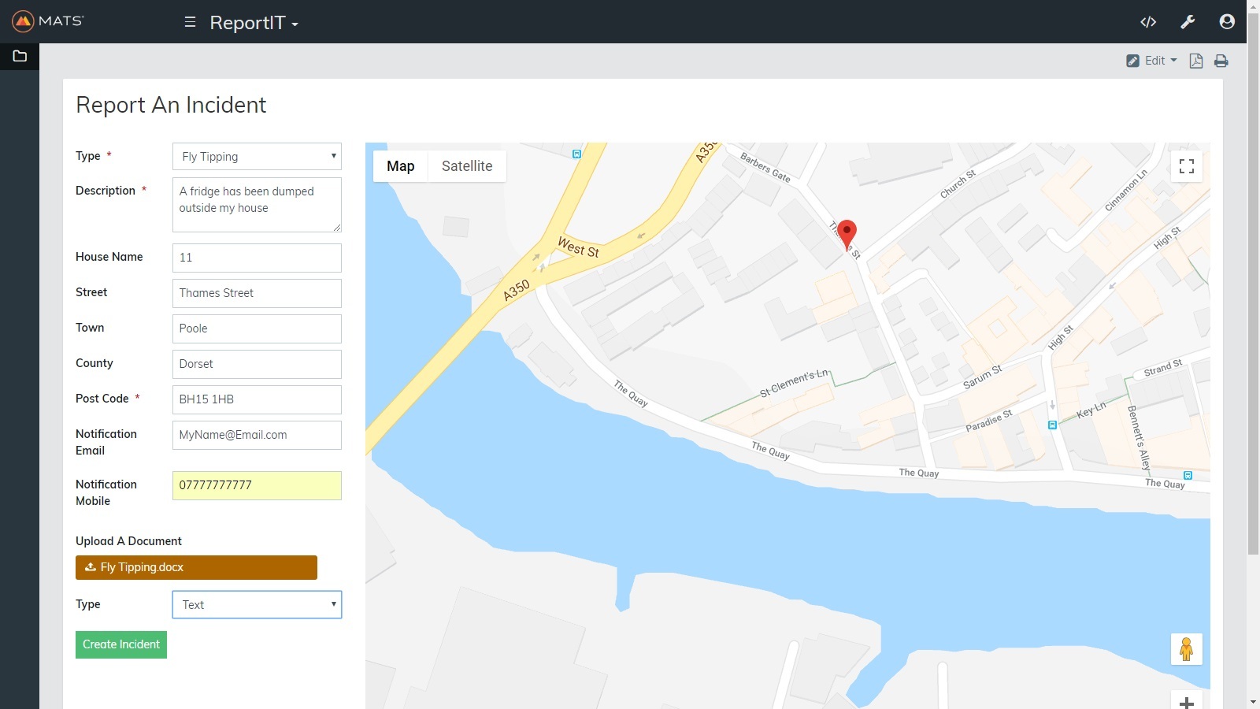This screenshot has height=709, width=1260.
Task: Click the Post Code input field
Action: pos(257,399)
